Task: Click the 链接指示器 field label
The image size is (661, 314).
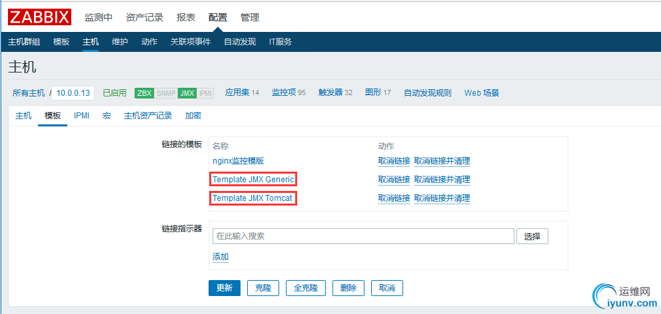Action: tap(182, 229)
